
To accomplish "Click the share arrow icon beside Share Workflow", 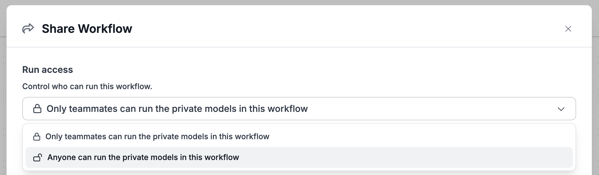I will [x=28, y=29].
